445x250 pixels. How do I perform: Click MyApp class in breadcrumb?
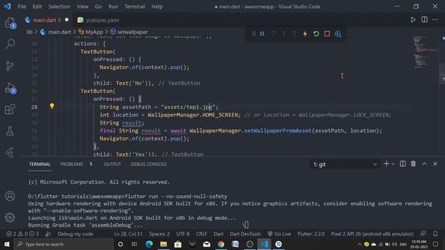tap(91, 32)
